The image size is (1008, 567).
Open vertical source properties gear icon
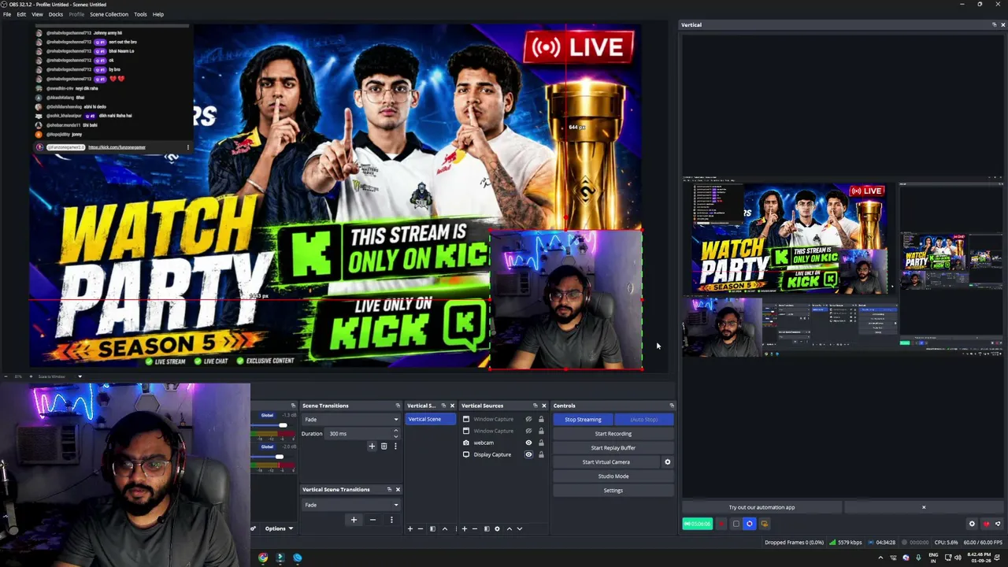pyautogui.click(x=497, y=528)
